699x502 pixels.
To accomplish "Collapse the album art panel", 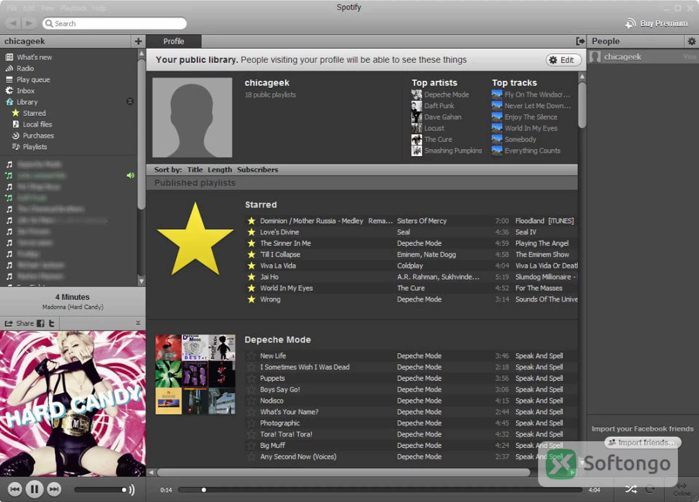I will pyautogui.click(x=138, y=323).
